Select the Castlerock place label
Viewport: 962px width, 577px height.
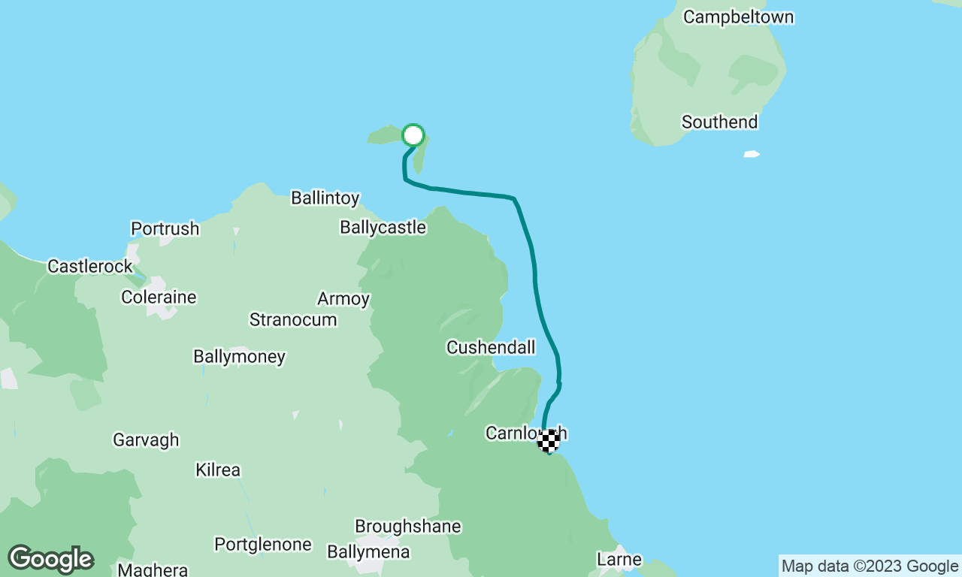point(89,267)
